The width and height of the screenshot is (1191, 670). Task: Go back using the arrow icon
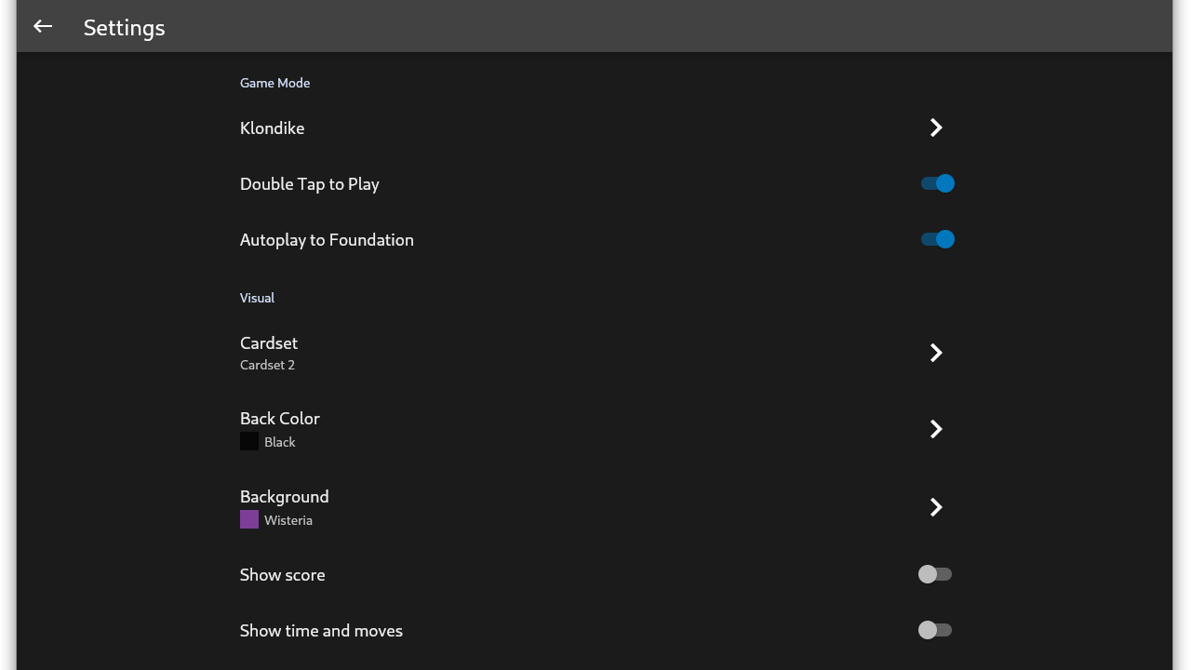43,27
